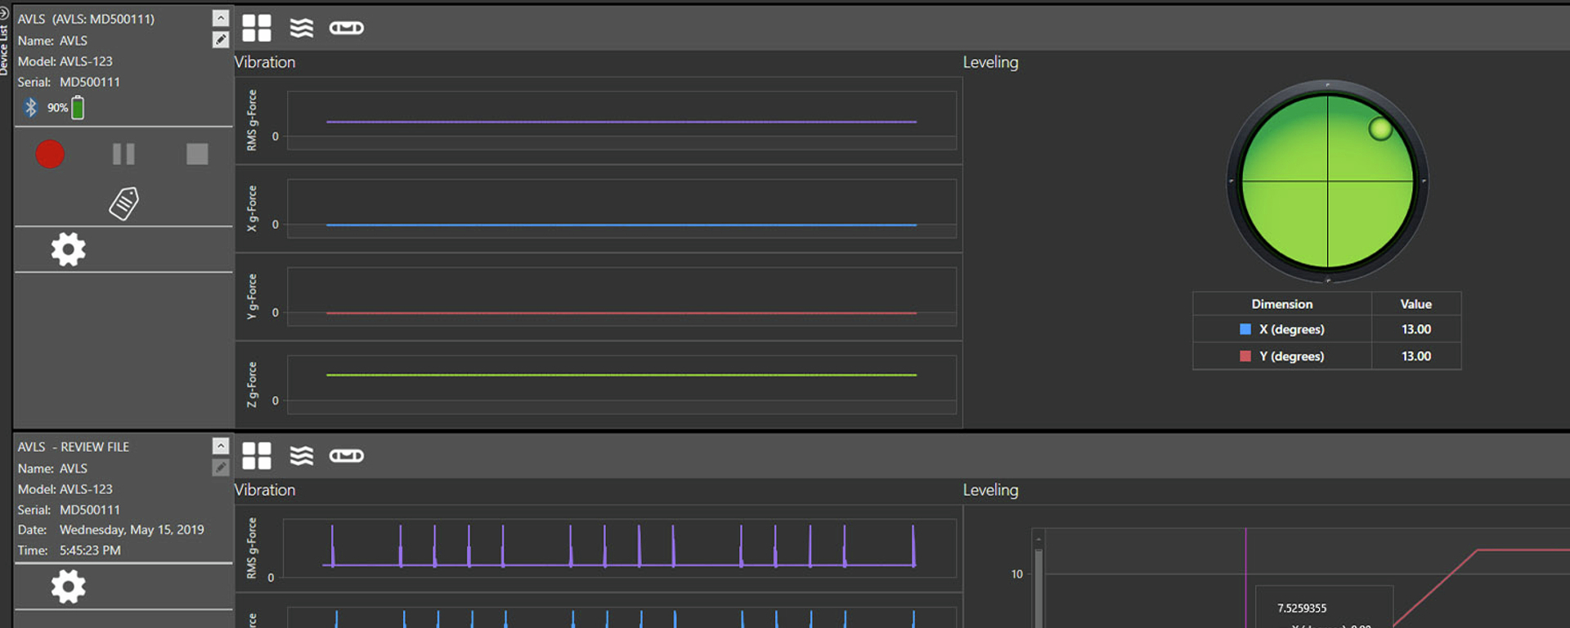Show the vibration waves view for live device
This screenshot has height=628, width=1570.
click(302, 28)
